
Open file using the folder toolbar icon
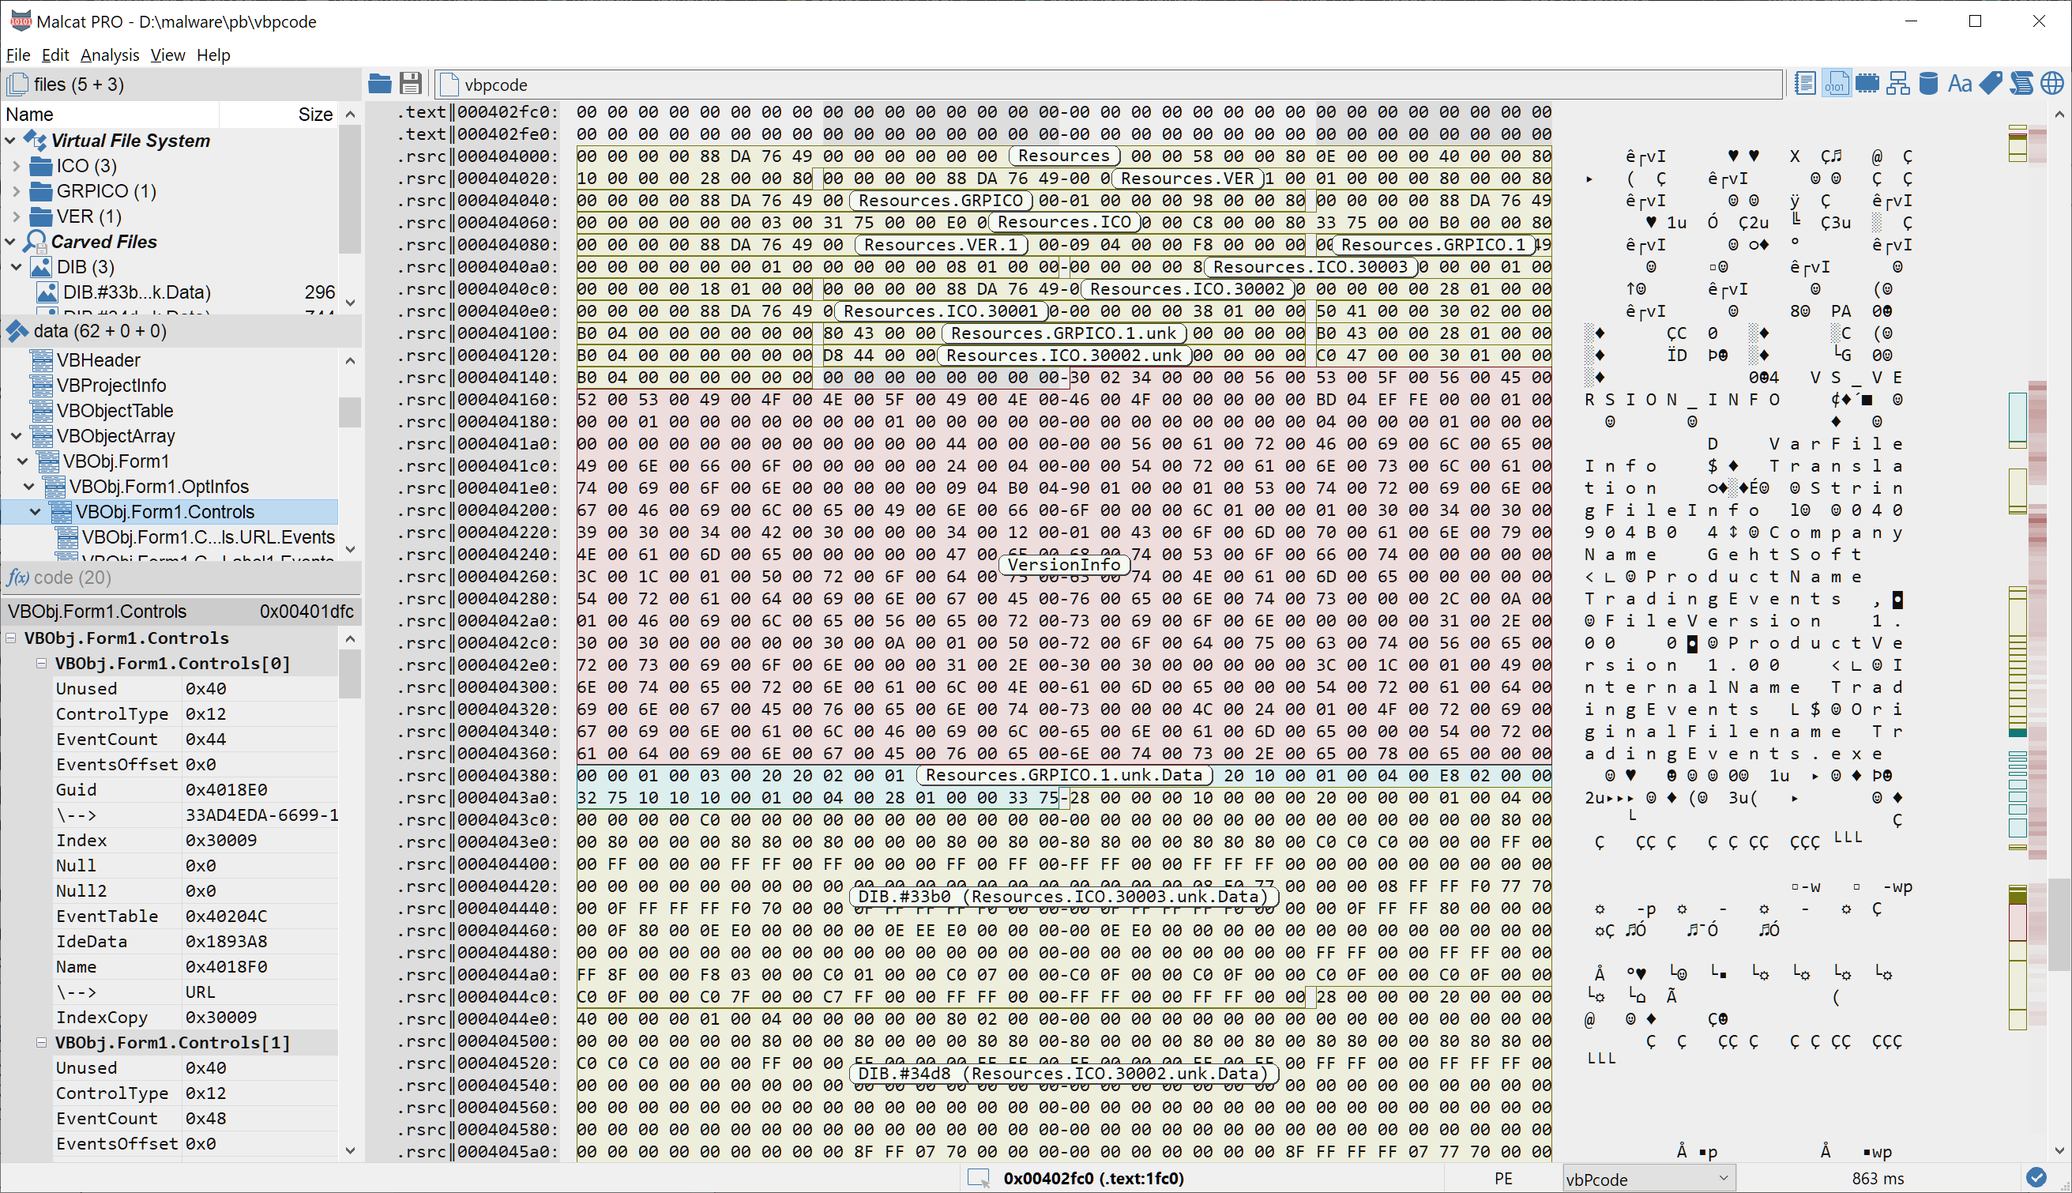pos(379,84)
